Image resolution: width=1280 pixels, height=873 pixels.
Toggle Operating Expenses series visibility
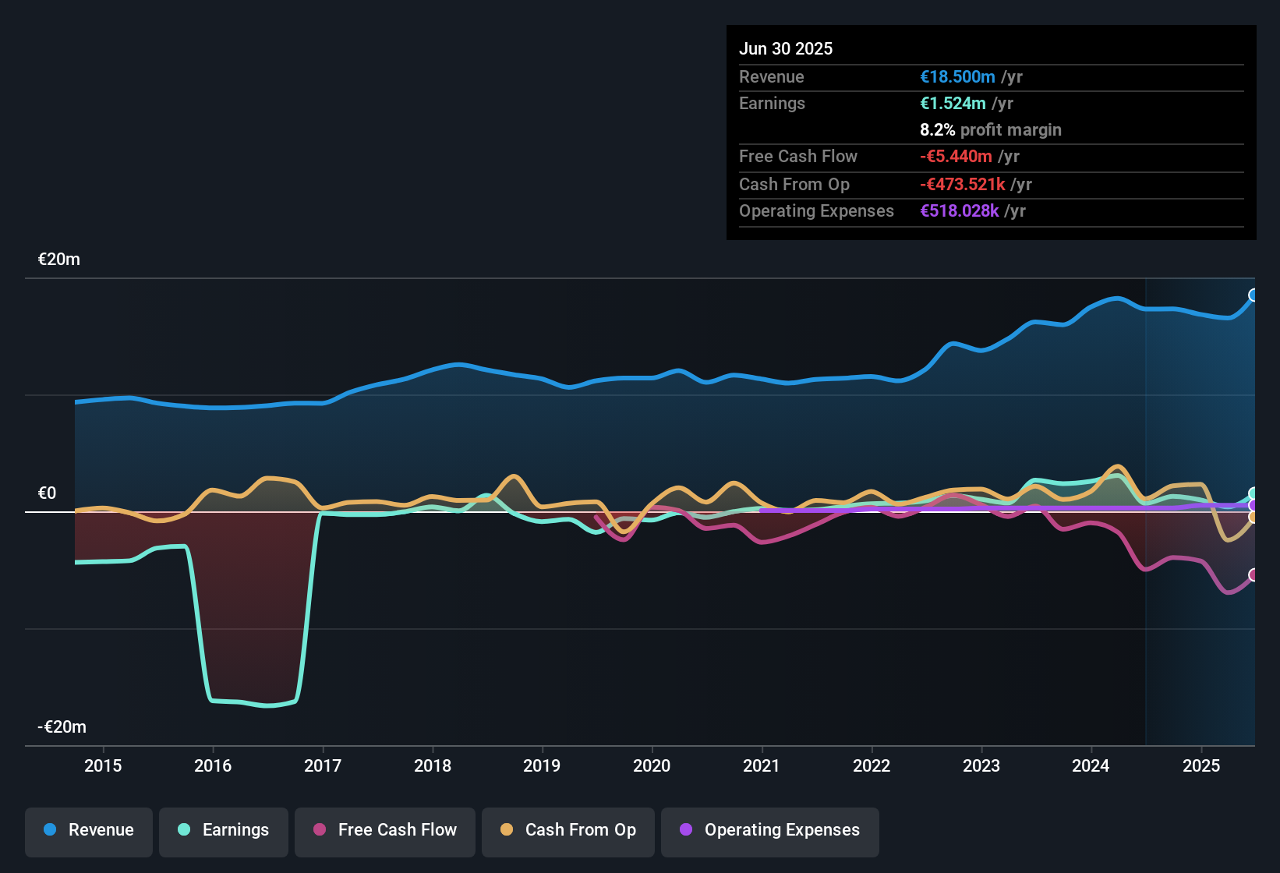(770, 831)
